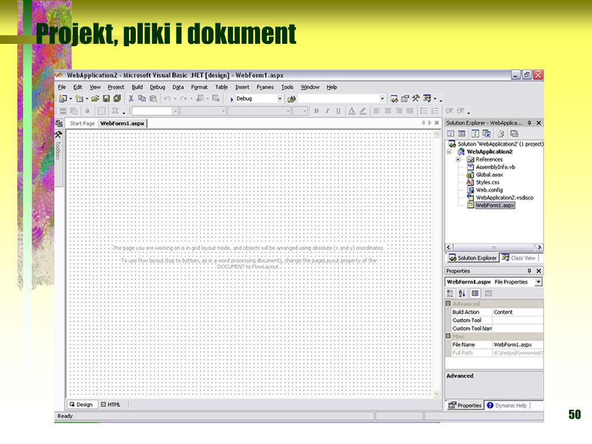Image resolution: width=592 pixels, height=444 pixels.
Task: Switch to the Start Page tab
Action: pos(82,123)
